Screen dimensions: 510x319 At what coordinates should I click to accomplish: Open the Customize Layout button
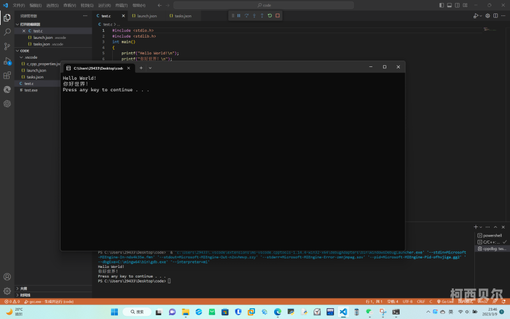point(465,5)
